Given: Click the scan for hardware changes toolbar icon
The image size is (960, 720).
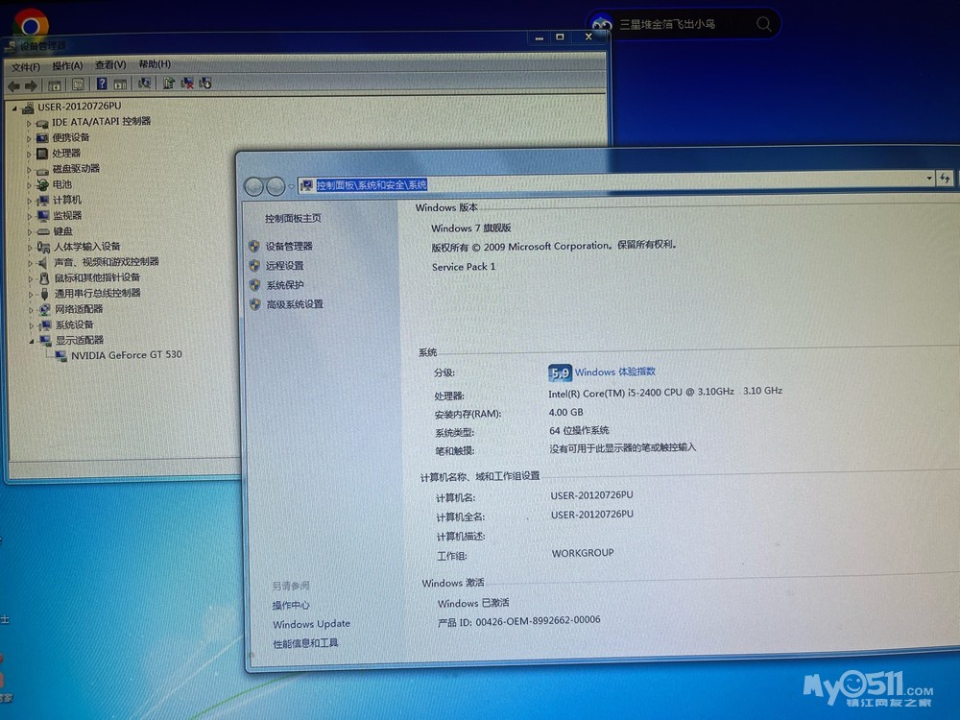Looking at the screenshot, I should pyautogui.click(x=145, y=84).
